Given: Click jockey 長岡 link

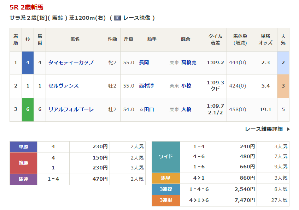Looking at the screenshot, I should pos(144,62).
